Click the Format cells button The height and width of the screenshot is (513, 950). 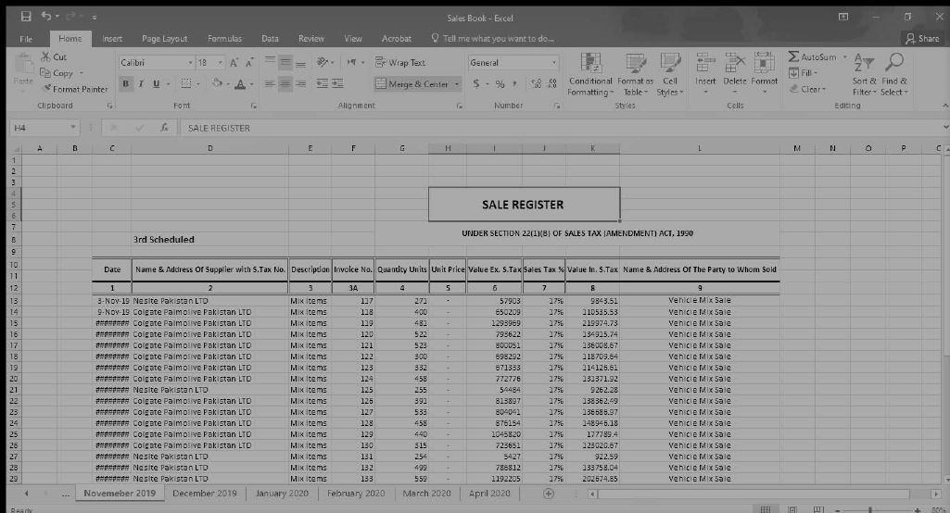764,74
